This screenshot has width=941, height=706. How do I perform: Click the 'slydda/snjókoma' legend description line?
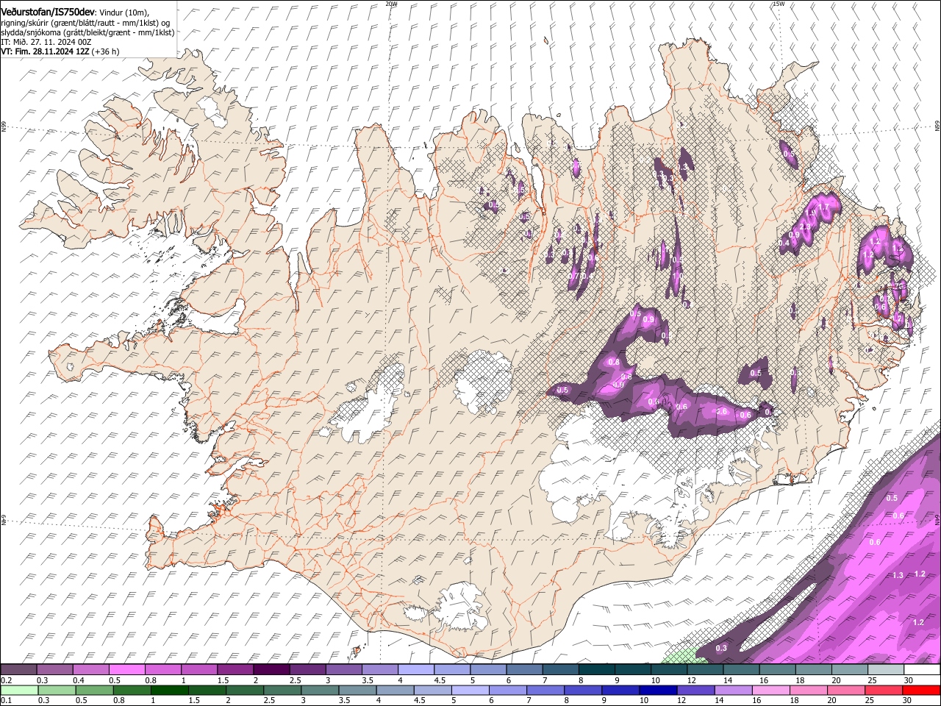point(87,32)
